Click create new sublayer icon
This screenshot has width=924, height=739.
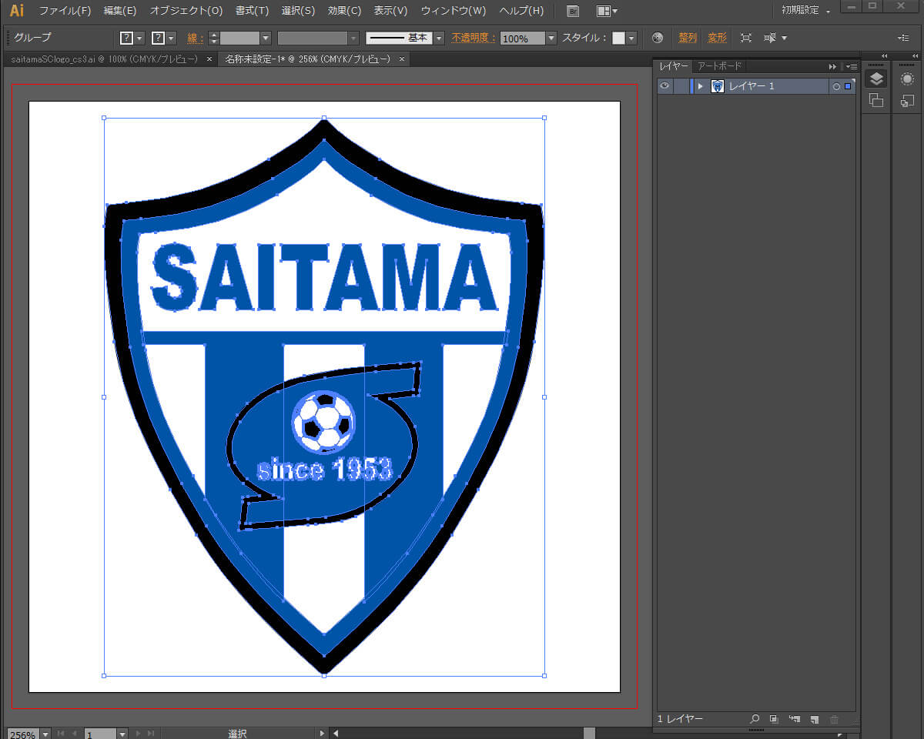click(795, 719)
